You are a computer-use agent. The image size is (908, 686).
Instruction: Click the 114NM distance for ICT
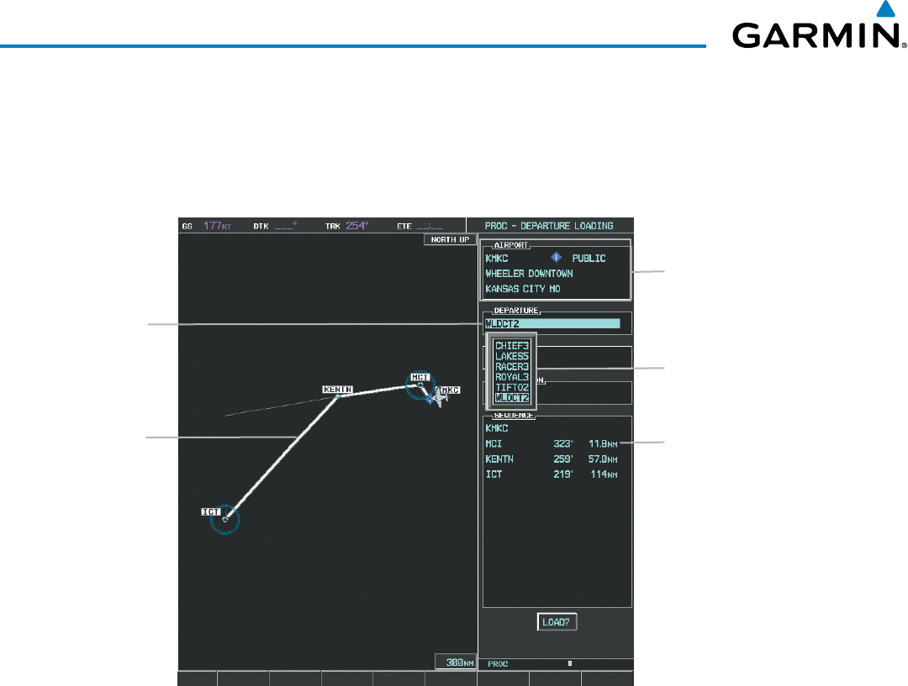pyautogui.click(x=604, y=474)
